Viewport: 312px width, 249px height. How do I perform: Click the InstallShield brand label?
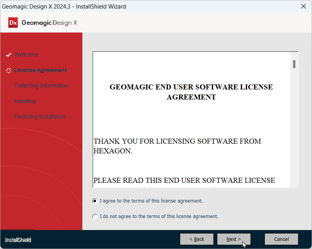tap(18, 240)
